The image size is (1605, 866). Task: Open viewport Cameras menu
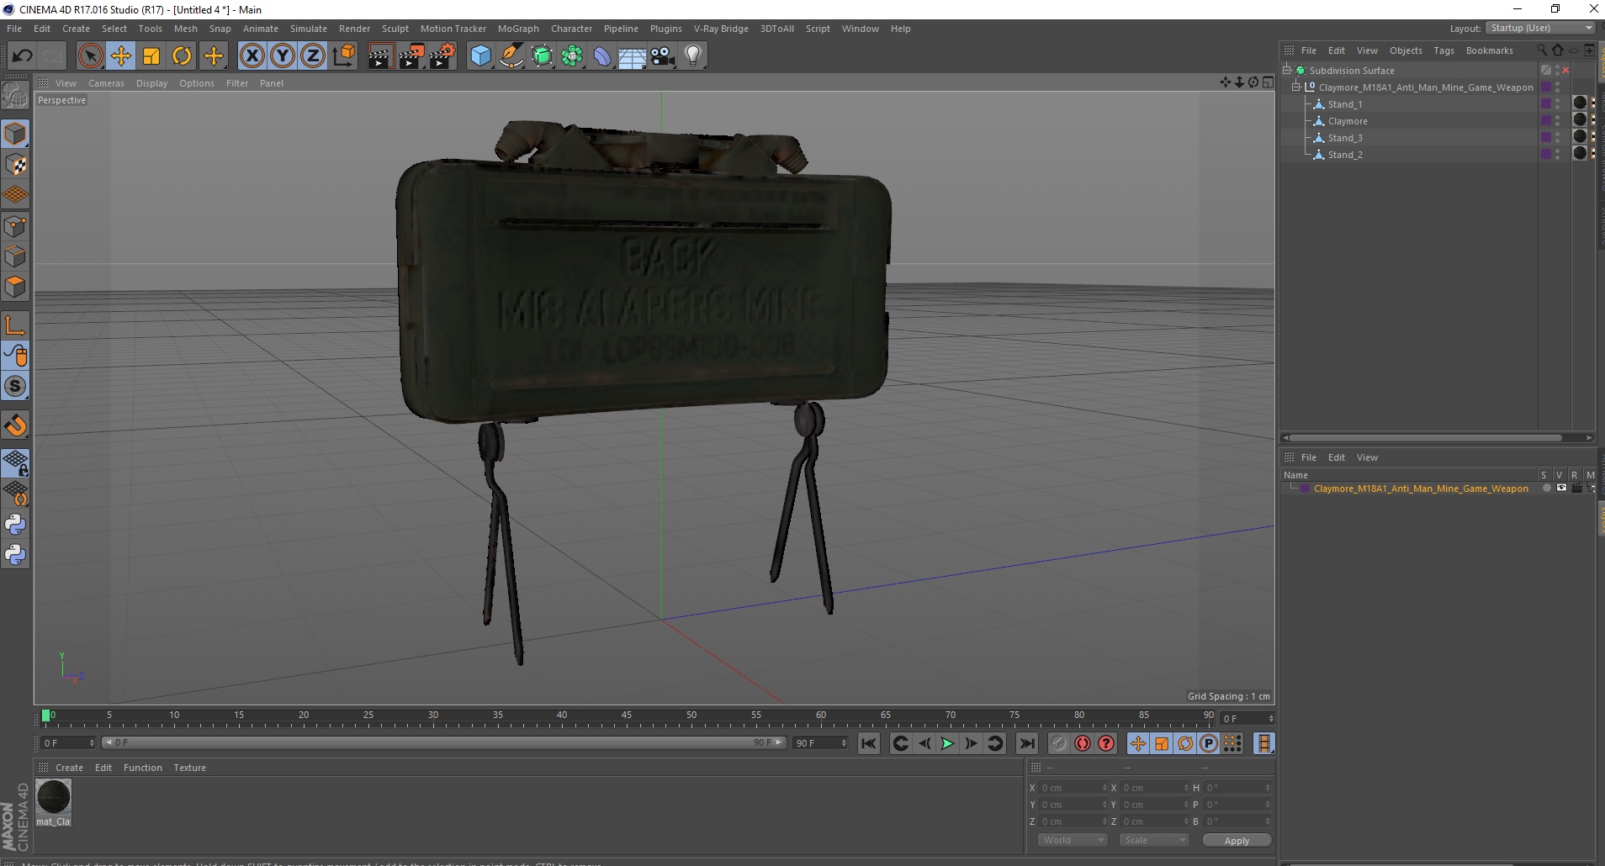coord(106,83)
